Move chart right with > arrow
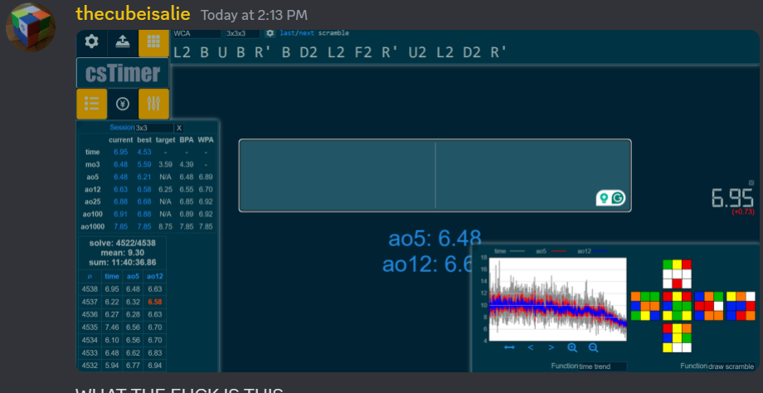This screenshot has width=763, height=393. pyautogui.click(x=552, y=347)
